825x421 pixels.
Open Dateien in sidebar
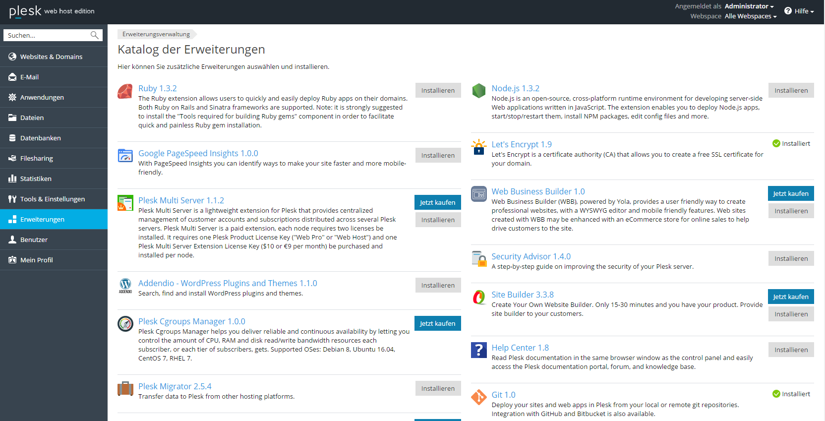point(54,118)
